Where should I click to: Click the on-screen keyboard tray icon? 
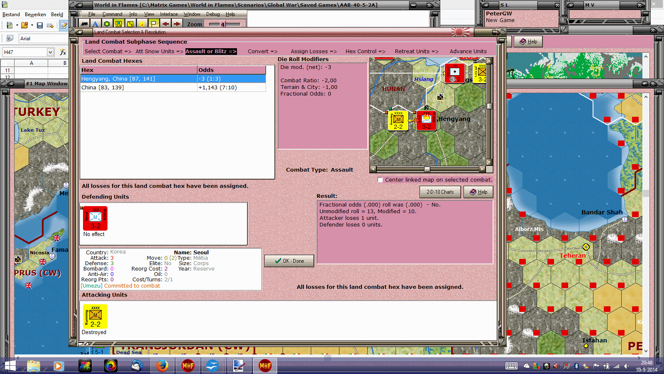coord(511,366)
